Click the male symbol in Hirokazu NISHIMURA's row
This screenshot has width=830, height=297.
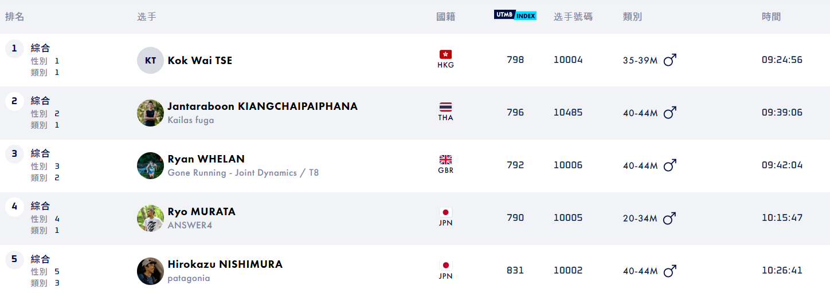click(670, 271)
